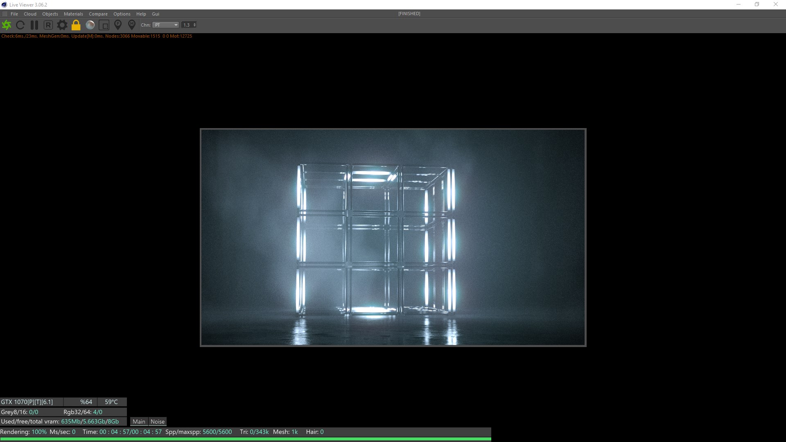The height and width of the screenshot is (442, 786).
Task: Select the focus picker pin icon
Action: click(118, 25)
